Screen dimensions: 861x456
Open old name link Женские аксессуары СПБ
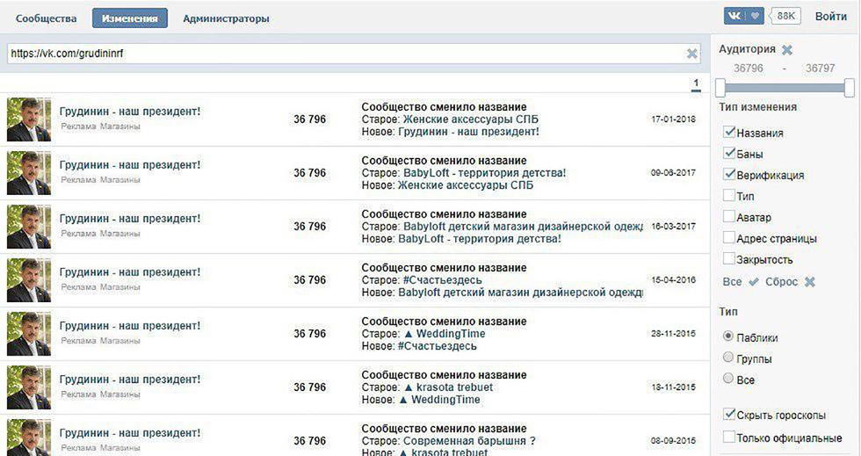point(469,119)
